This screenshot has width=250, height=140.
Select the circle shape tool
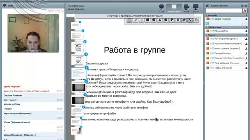154,20
